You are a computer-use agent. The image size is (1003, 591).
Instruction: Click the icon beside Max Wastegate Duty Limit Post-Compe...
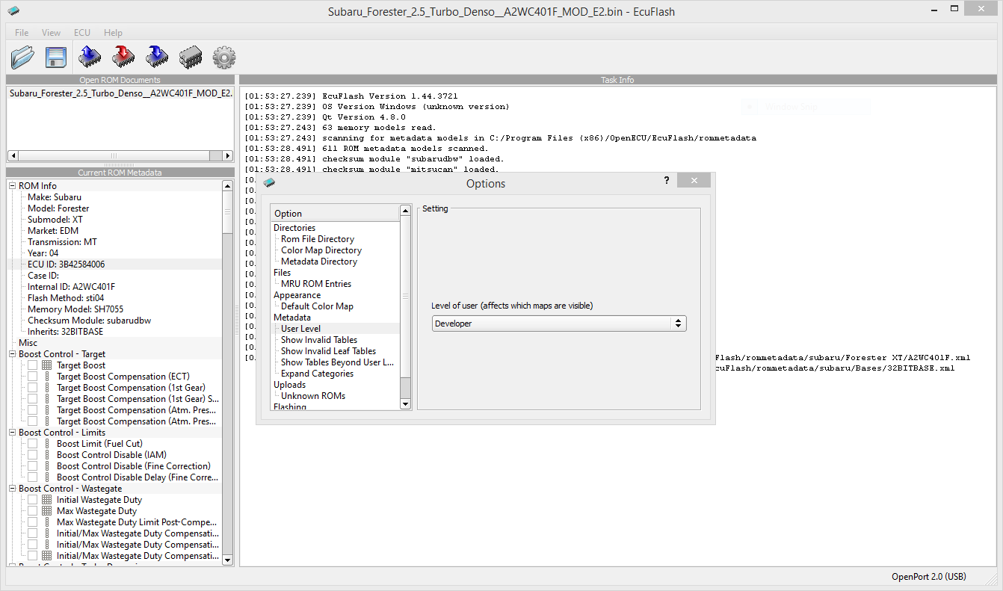point(47,522)
